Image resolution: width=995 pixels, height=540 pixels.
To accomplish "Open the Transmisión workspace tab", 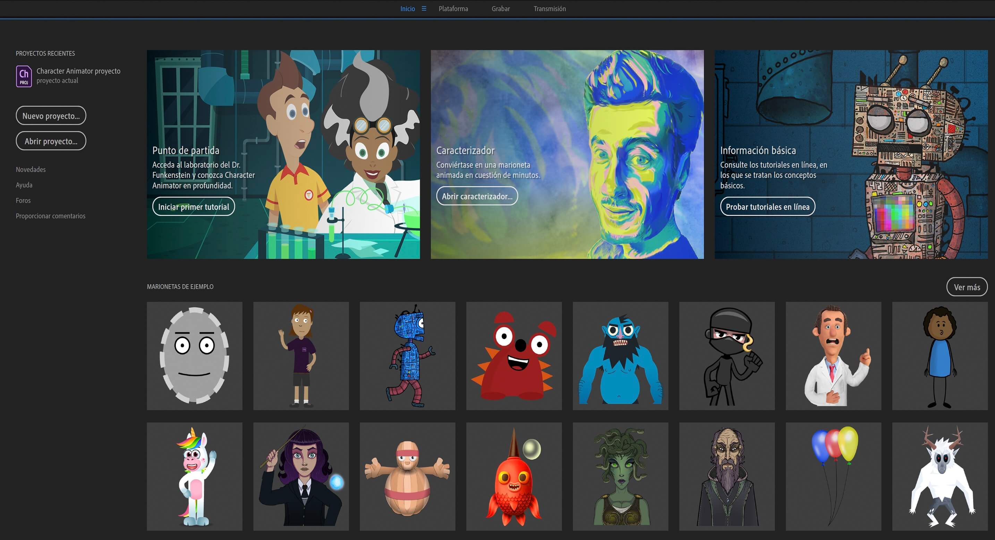I will (x=549, y=9).
